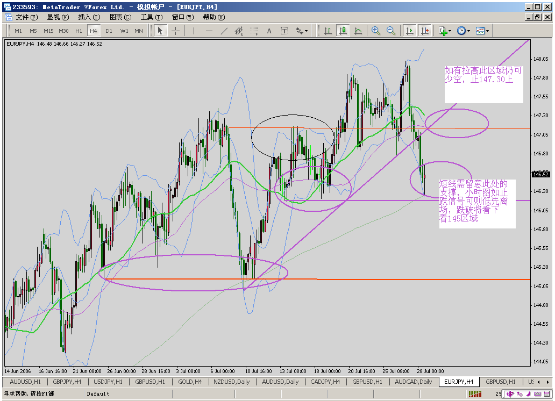Switch to the AUDCAD,Daily chart tab

click(414, 382)
